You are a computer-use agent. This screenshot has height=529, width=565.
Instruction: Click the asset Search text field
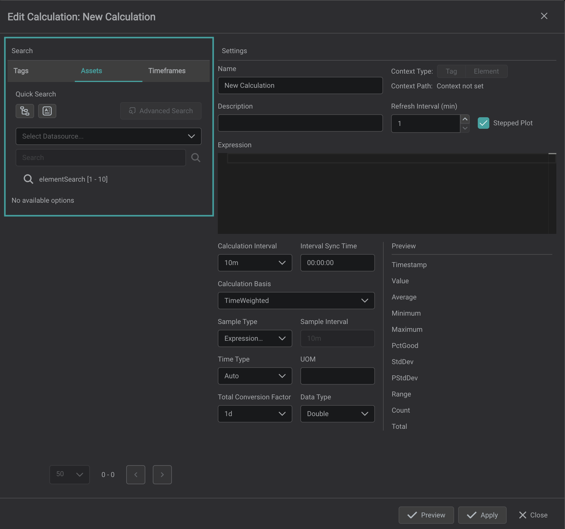click(101, 158)
